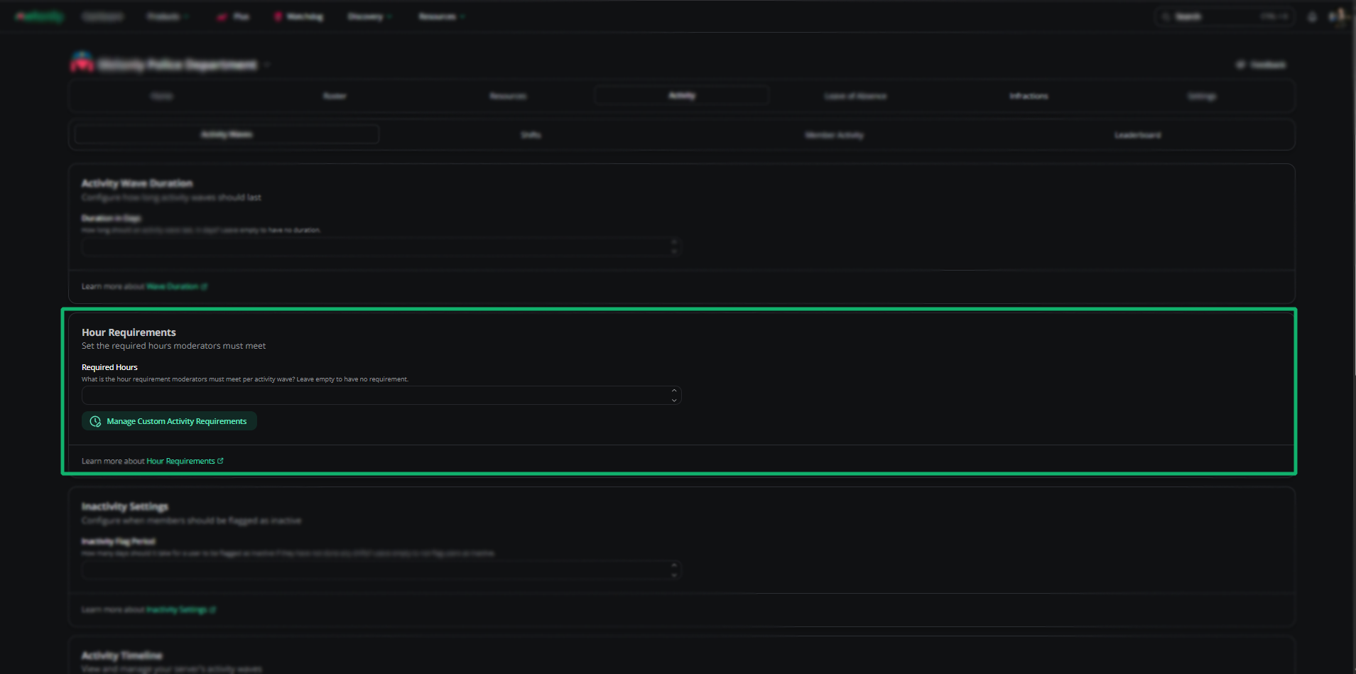Open the Watching item in the navbar
1356x674 pixels.
click(299, 16)
